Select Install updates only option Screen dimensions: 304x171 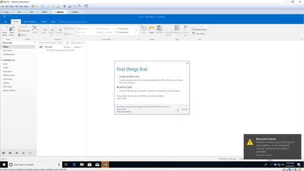point(128,76)
